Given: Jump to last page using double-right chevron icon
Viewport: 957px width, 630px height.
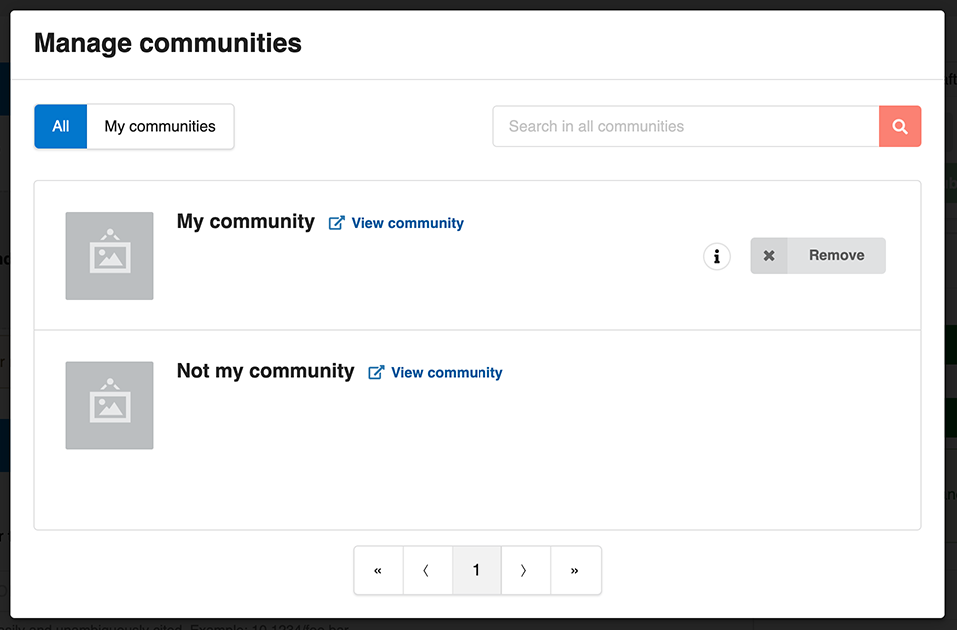Looking at the screenshot, I should (575, 570).
